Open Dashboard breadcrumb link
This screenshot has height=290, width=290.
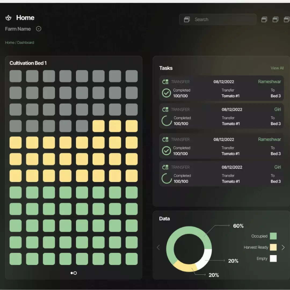coord(26,42)
